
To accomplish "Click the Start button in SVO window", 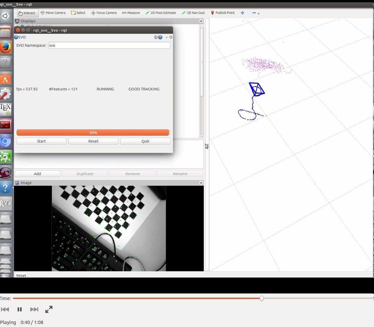I will tap(42, 141).
